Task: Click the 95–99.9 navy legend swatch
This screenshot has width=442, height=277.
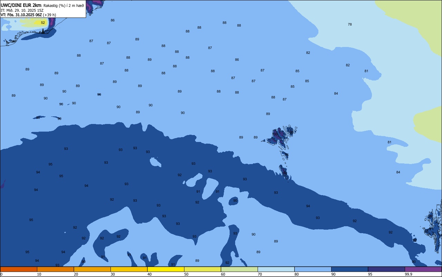Action: coord(386,269)
